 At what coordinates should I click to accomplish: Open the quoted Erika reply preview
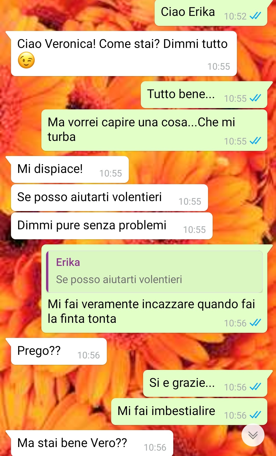[x=154, y=272]
